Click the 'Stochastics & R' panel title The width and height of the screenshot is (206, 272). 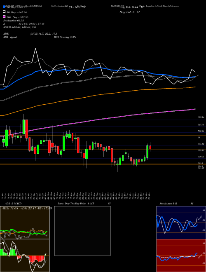click(x=169, y=204)
